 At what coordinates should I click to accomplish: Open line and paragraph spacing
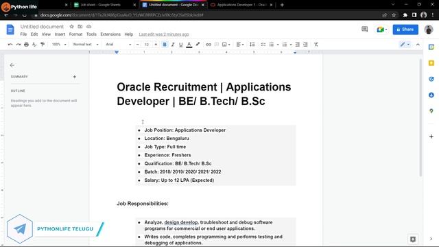coord(252,45)
